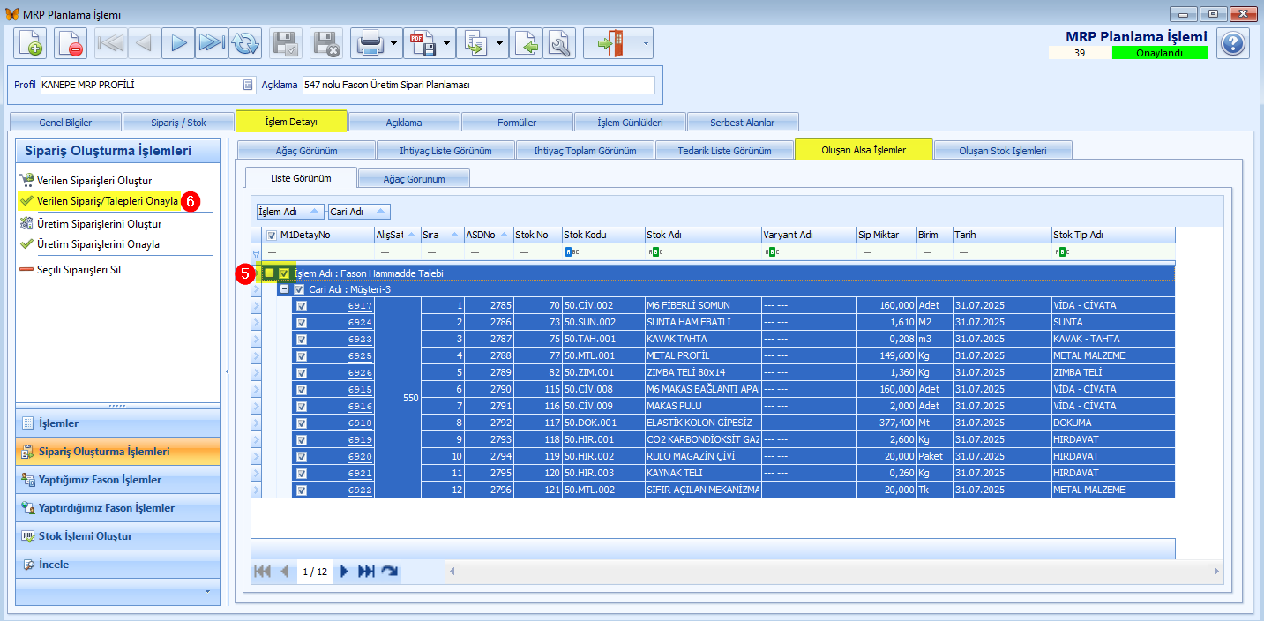1264x621 pixels.
Task: Click the green Onaylandı status label
Action: pos(1160,53)
